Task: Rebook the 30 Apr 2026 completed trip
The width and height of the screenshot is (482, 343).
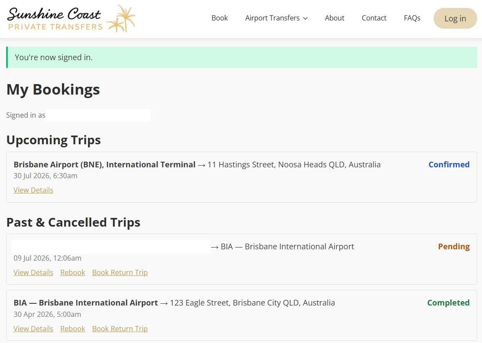Action: [x=72, y=329]
